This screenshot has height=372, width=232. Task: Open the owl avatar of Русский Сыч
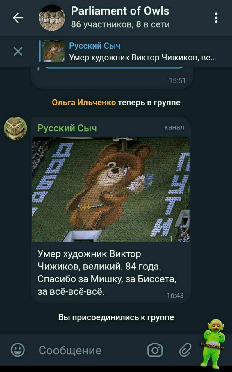(x=15, y=128)
